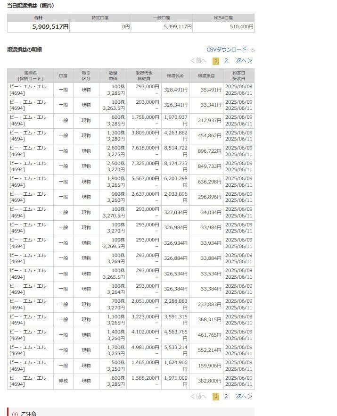Select page 1 in bottom pagination
Image resolution: width=337 pixels, height=416 pixels.
[216, 396]
